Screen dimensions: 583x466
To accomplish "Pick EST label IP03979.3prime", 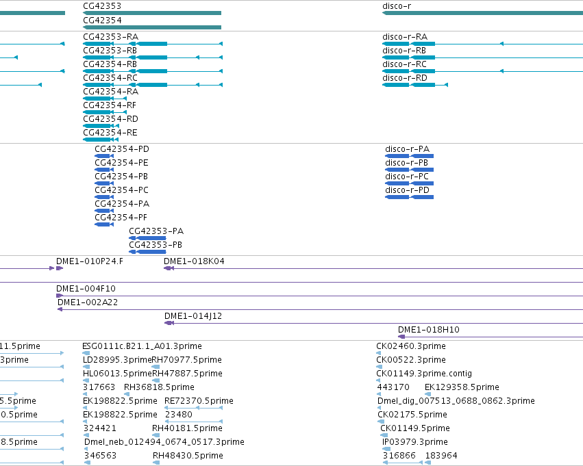I will click(x=415, y=442).
